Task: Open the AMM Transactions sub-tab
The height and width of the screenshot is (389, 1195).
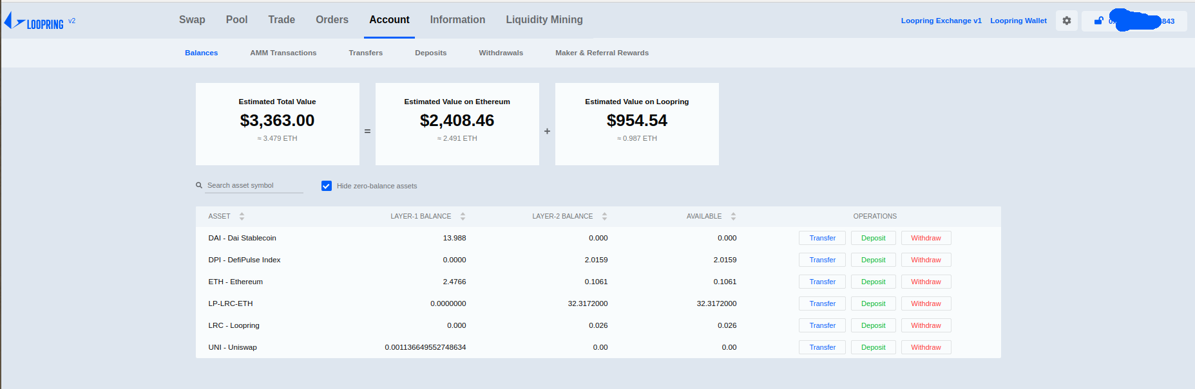Action: 283,53
